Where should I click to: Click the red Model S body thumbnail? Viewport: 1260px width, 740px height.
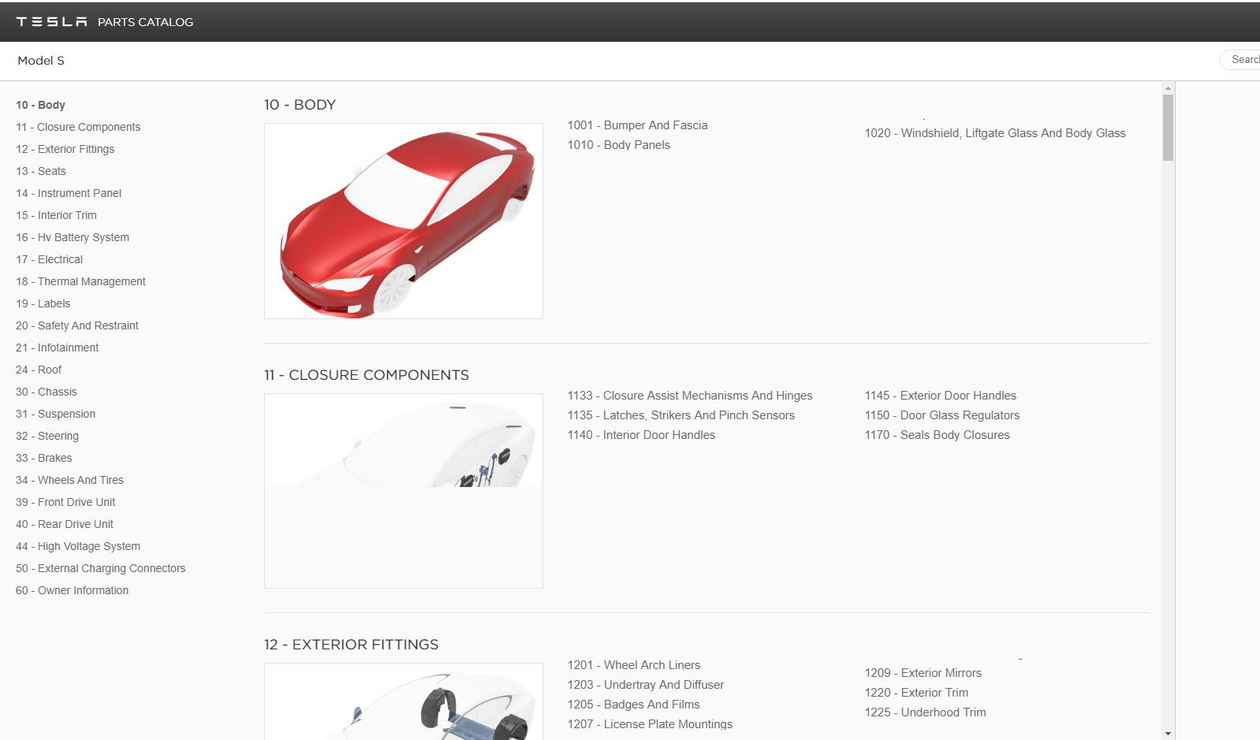click(x=404, y=221)
